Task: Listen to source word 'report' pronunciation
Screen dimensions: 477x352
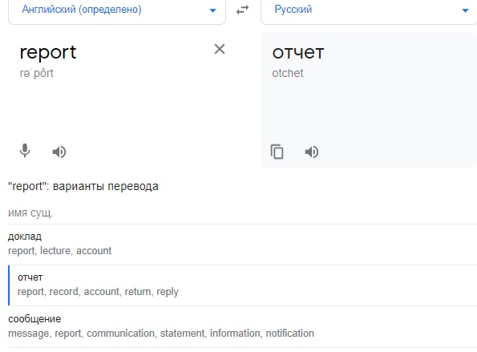Action: (x=59, y=152)
